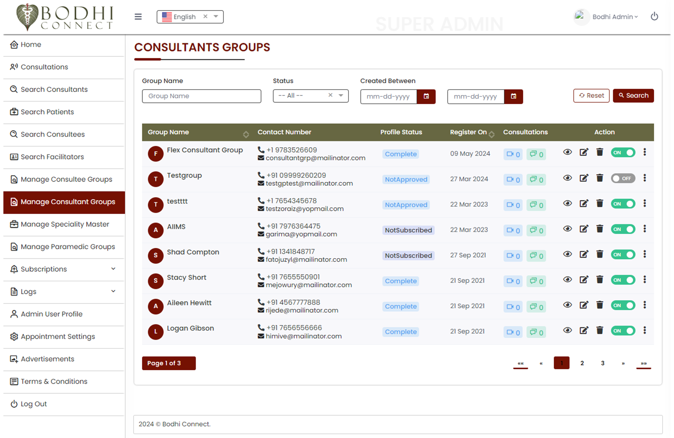The width and height of the screenshot is (674, 438).
Task: Open Log Out in sidebar
Action: point(64,404)
